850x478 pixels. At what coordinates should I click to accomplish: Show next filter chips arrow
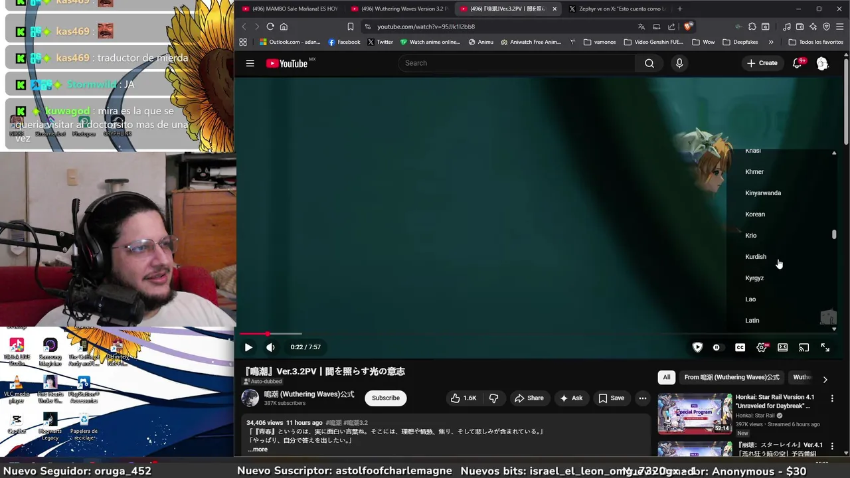point(825,379)
